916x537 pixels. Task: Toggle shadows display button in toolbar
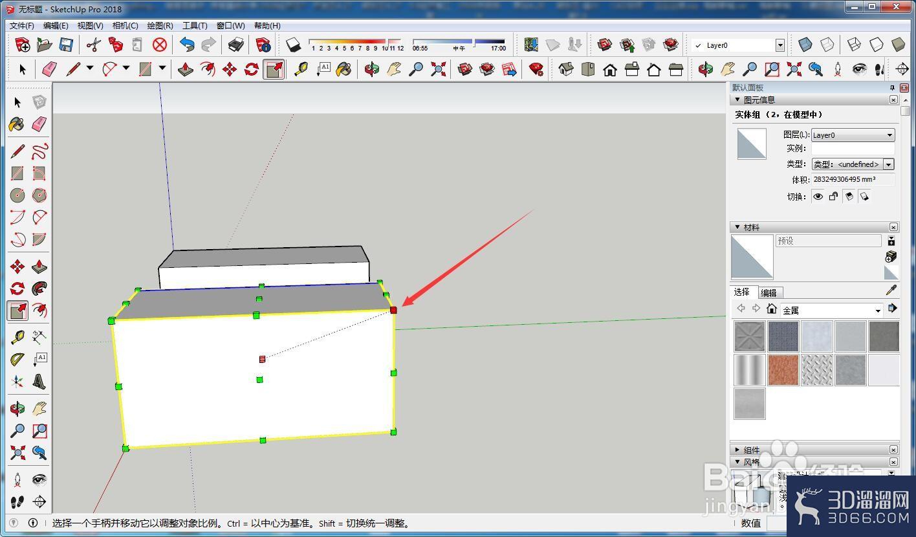(x=293, y=45)
